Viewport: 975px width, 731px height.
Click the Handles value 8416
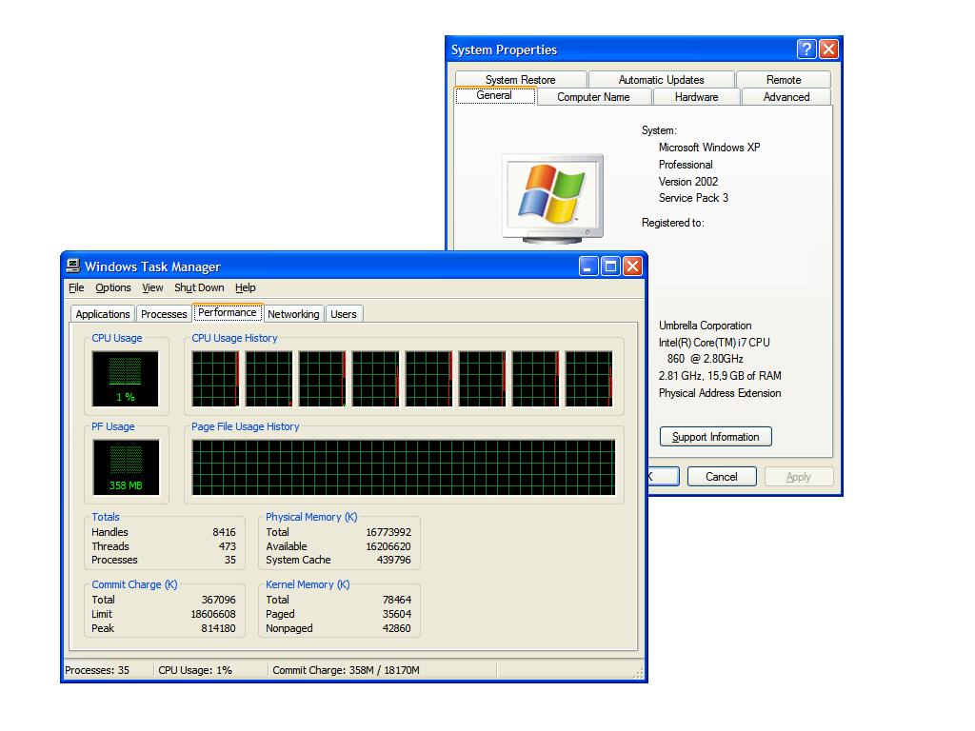(224, 532)
